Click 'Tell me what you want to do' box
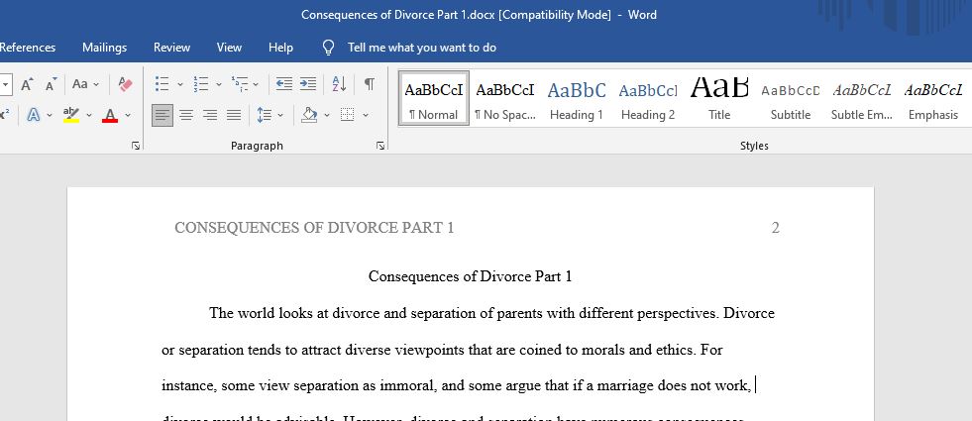This screenshot has width=972, height=421. tap(421, 48)
